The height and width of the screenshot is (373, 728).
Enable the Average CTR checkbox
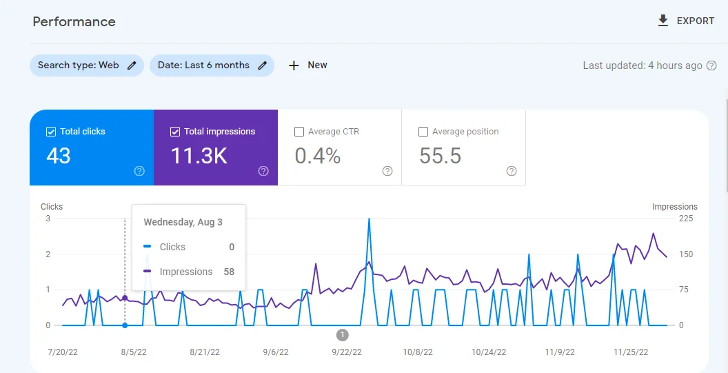299,132
